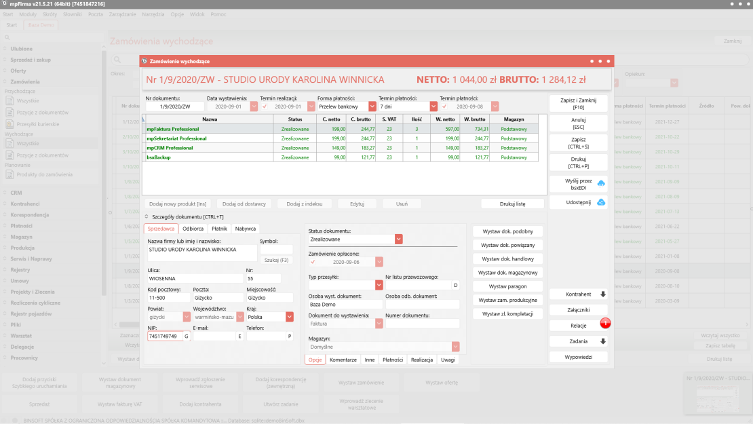Toggle the Termin płatności date checkbox

tap(444, 107)
